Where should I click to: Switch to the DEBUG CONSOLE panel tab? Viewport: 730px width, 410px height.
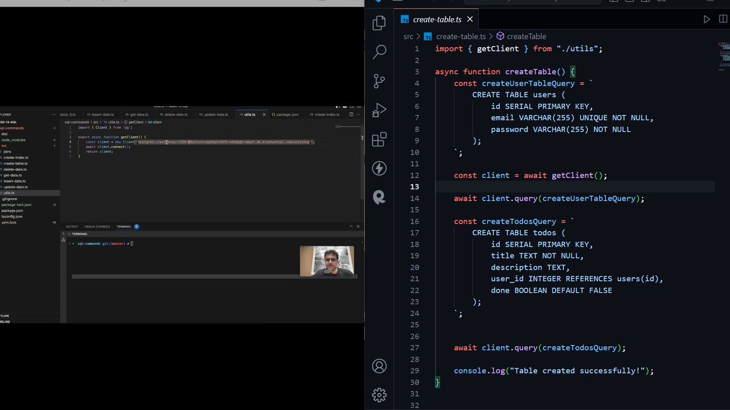(97, 227)
